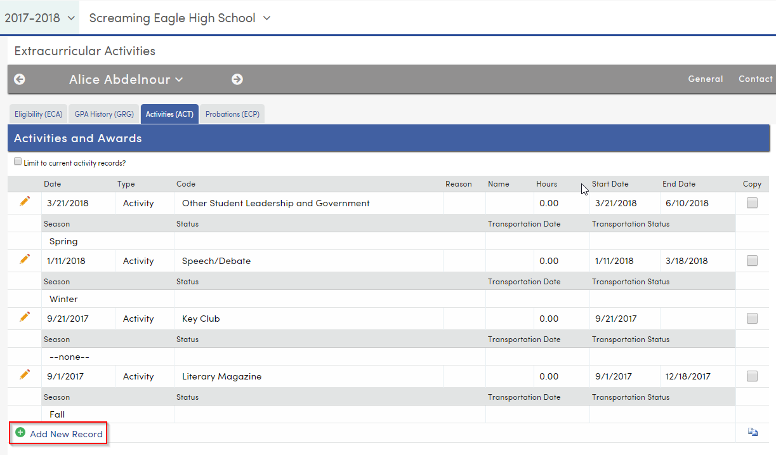Go to next student arrow
The height and width of the screenshot is (455, 776).
[237, 79]
